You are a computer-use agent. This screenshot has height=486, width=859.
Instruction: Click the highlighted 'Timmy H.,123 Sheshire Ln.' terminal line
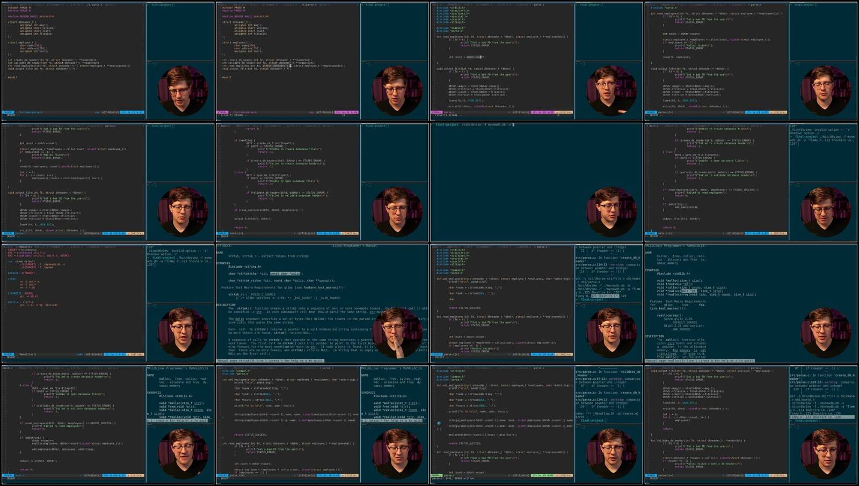coord(822,417)
